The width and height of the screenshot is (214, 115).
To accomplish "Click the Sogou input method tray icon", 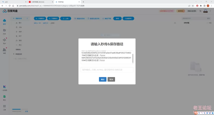I will [196, 113].
